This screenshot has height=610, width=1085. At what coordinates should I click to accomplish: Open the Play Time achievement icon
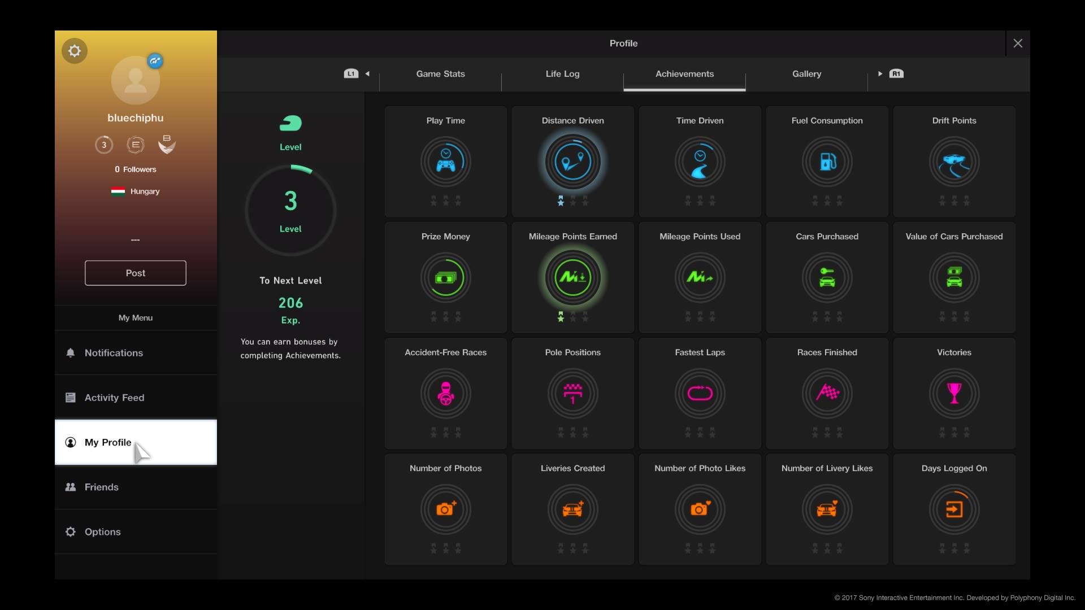[445, 162]
